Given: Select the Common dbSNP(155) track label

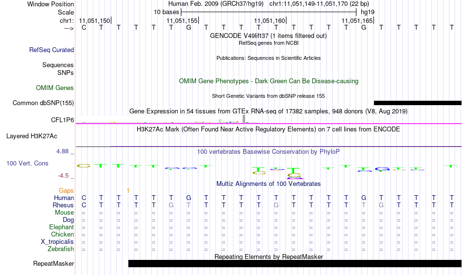Looking at the screenshot, I should coord(43,103).
